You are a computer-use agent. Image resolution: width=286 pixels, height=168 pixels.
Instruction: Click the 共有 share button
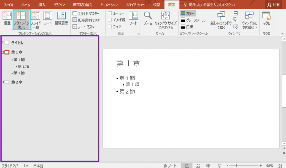pyautogui.click(x=273, y=5)
